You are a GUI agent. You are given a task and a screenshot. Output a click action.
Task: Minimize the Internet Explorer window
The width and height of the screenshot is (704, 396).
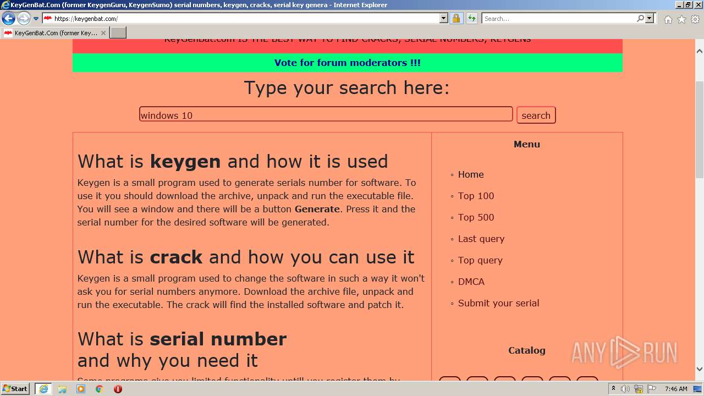coord(678,5)
